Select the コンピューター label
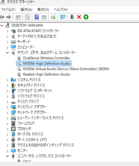Image resolution: width=139 pixels, height=166 pixels. click(x=26, y=47)
